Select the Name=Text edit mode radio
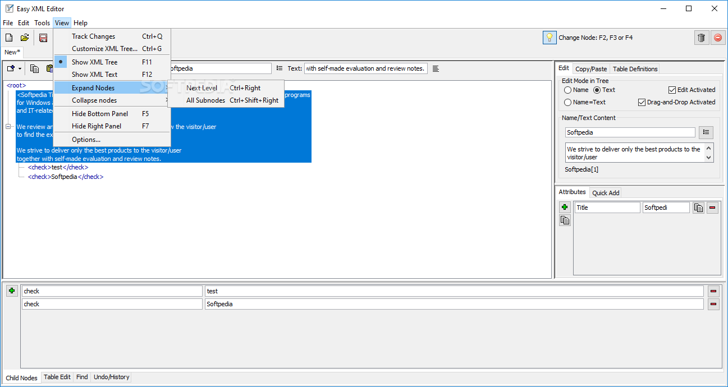728x387 pixels. [567, 102]
